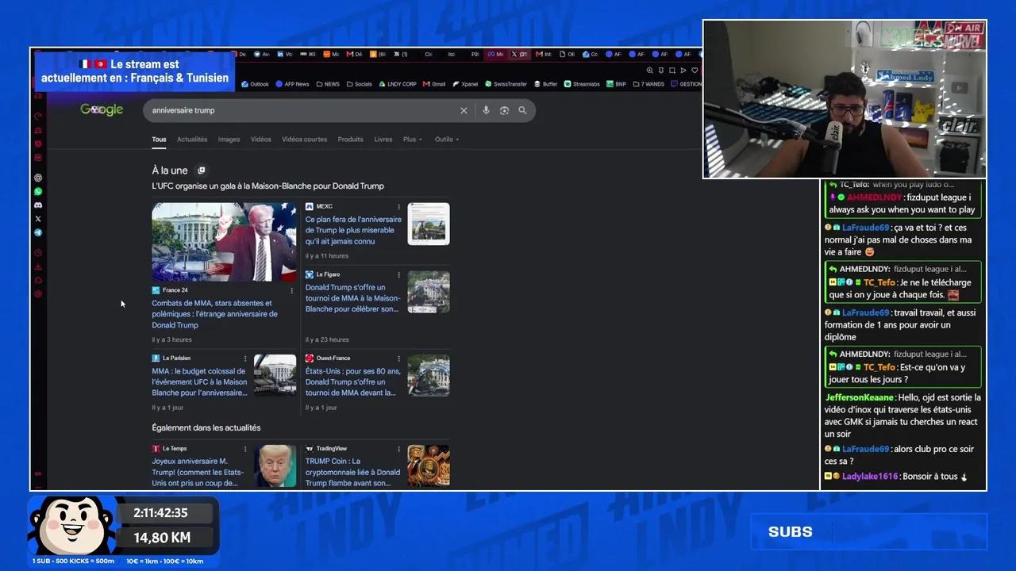This screenshot has height=571, width=1016.
Task: Open Discord in the browser sidebar
Action: pyautogui.click(x=38, y=205)
